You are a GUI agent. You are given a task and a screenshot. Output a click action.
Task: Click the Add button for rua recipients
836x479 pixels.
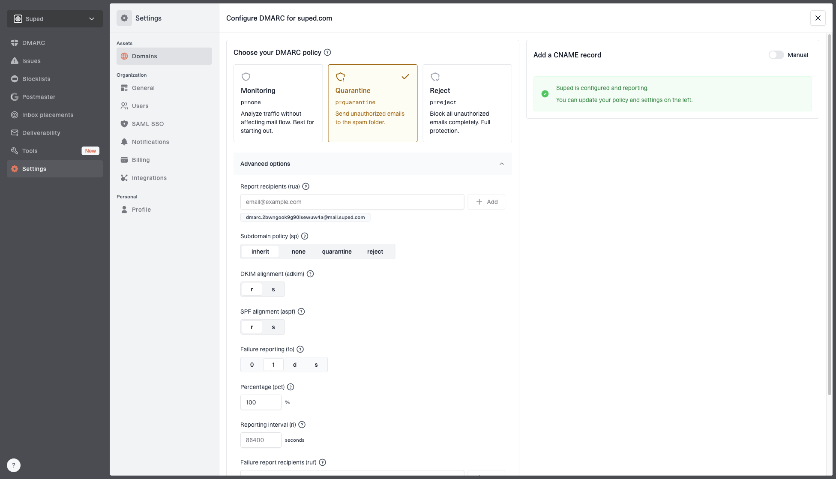486,202
